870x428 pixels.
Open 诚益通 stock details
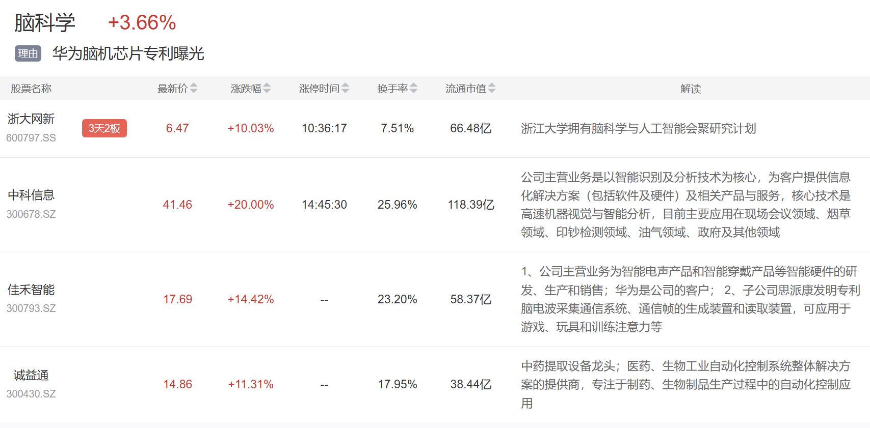[x=31, y=376]
